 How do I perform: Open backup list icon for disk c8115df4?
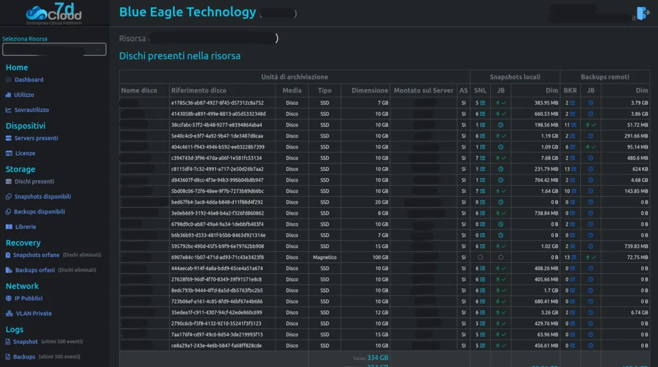point(574,169)
